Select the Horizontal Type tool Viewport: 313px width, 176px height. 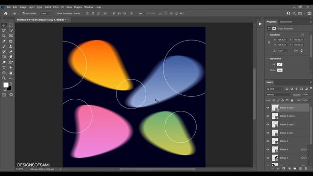point(4,67)
